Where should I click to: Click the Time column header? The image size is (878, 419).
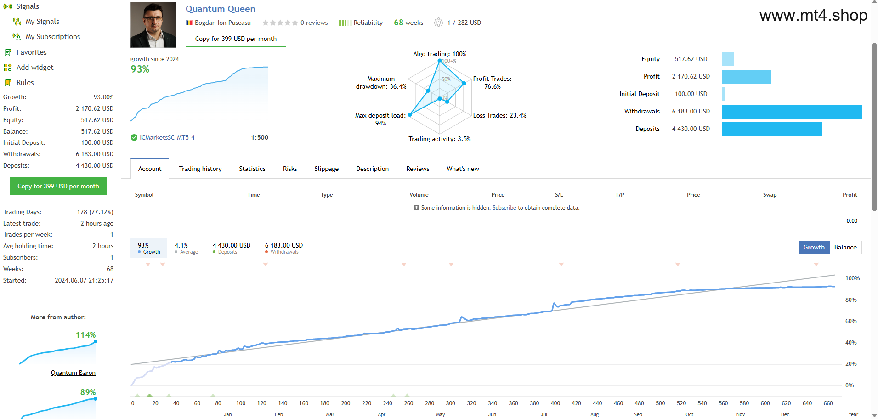pyautogui.click(x=254, y=195)
